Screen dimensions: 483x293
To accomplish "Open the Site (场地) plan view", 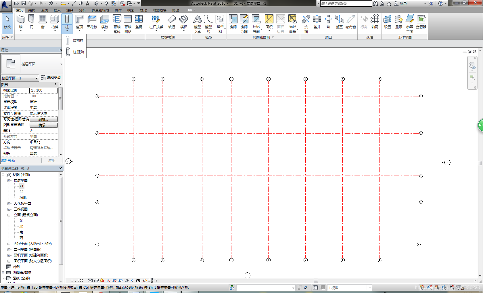I will click(23, 198).
